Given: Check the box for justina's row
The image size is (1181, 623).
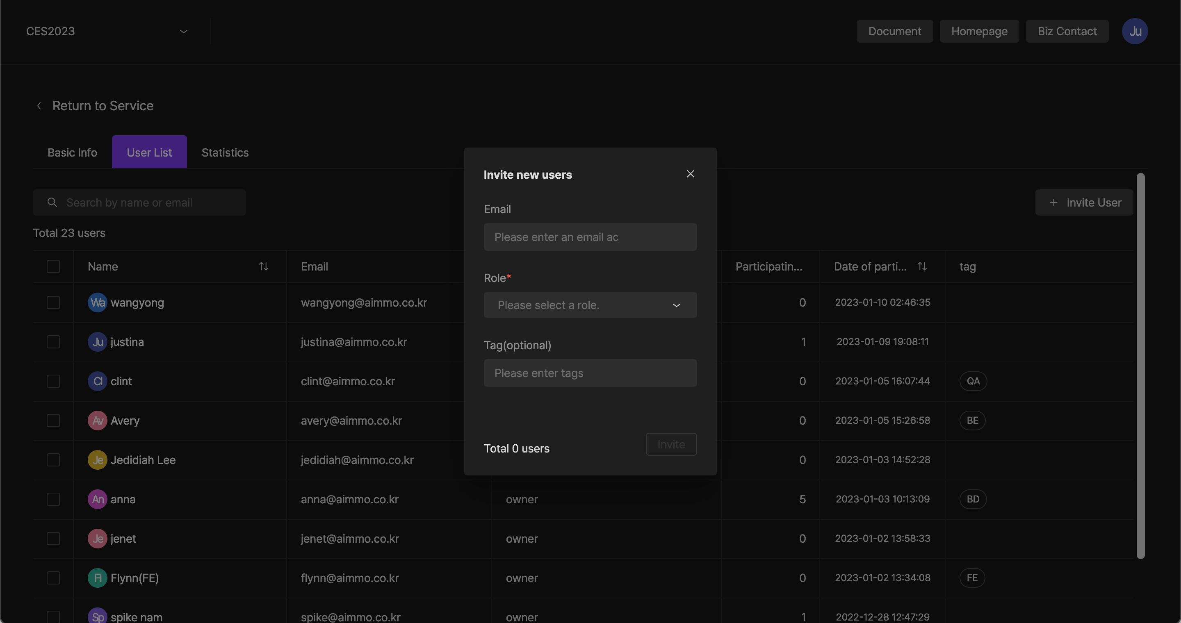Looking at the screenshot, I should 53,342.
